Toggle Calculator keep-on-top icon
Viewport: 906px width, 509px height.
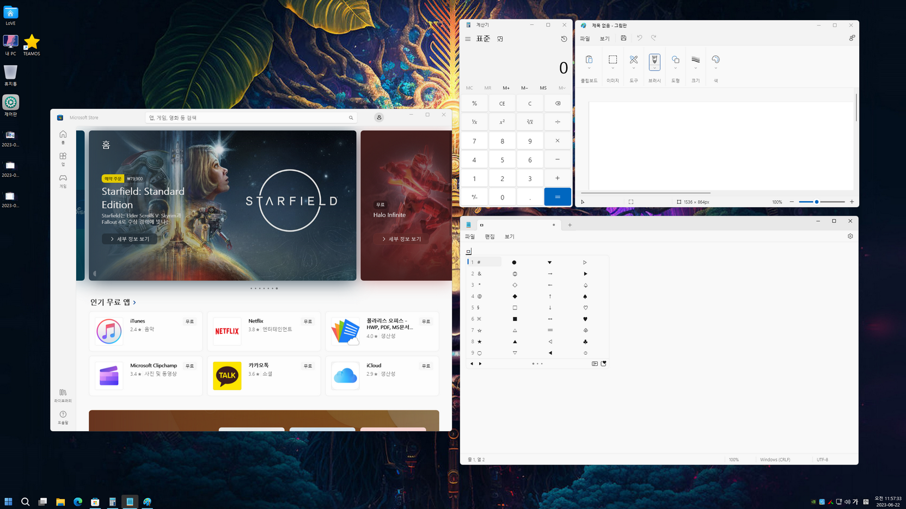tap(500, 39)
